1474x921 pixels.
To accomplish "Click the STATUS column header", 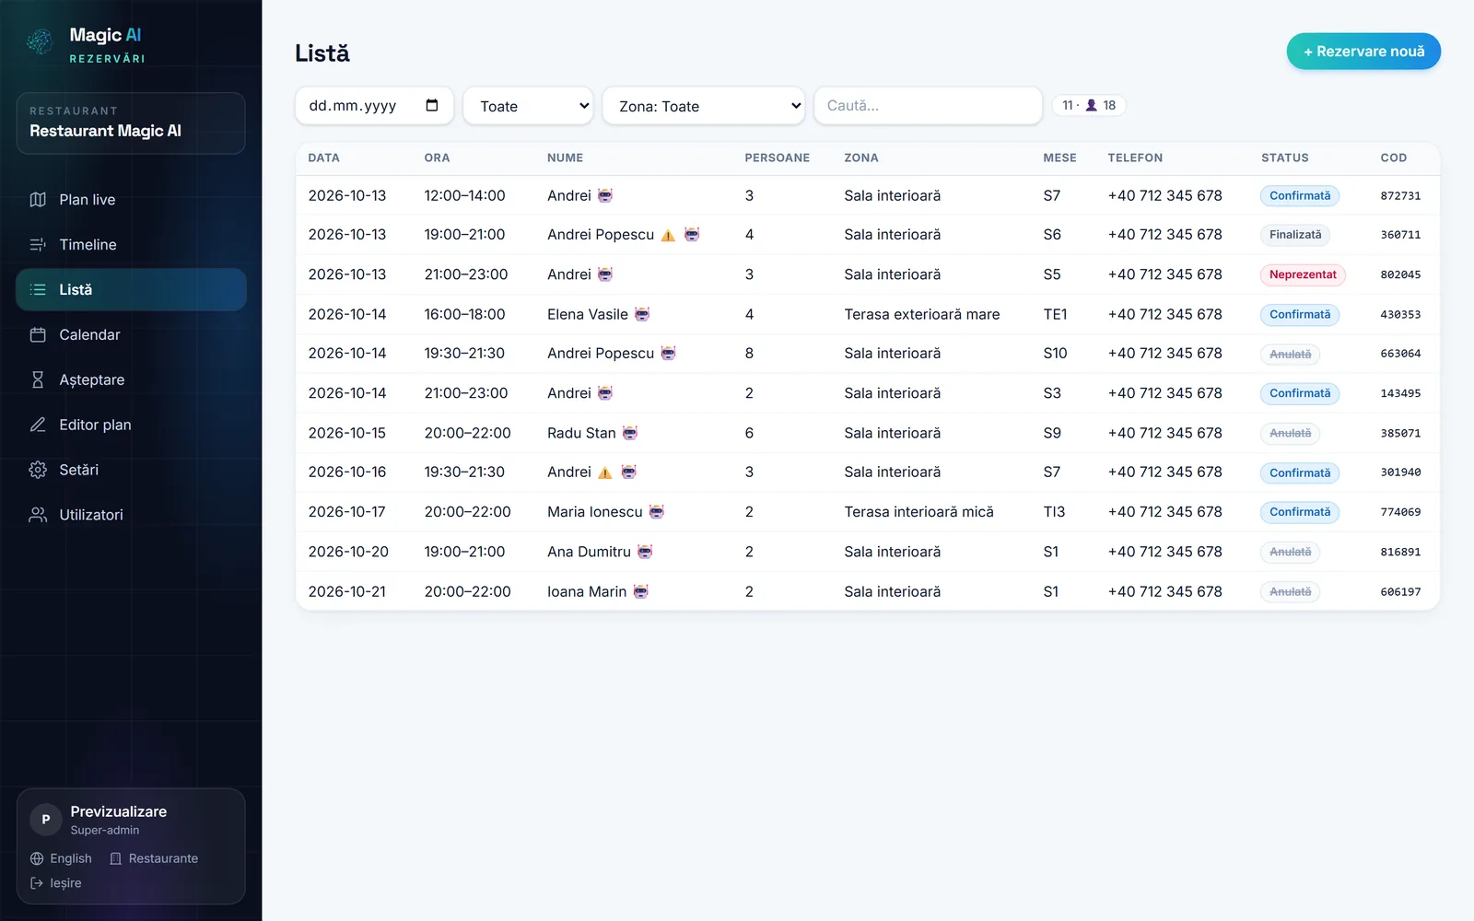I will pyautogui.click(x=1285, y=158).
